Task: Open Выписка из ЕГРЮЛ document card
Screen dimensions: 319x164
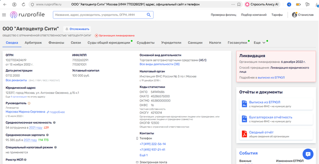Action: coord(276,104)
